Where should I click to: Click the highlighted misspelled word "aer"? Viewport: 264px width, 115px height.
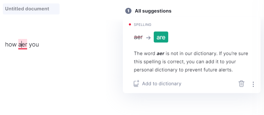(23, 45)
